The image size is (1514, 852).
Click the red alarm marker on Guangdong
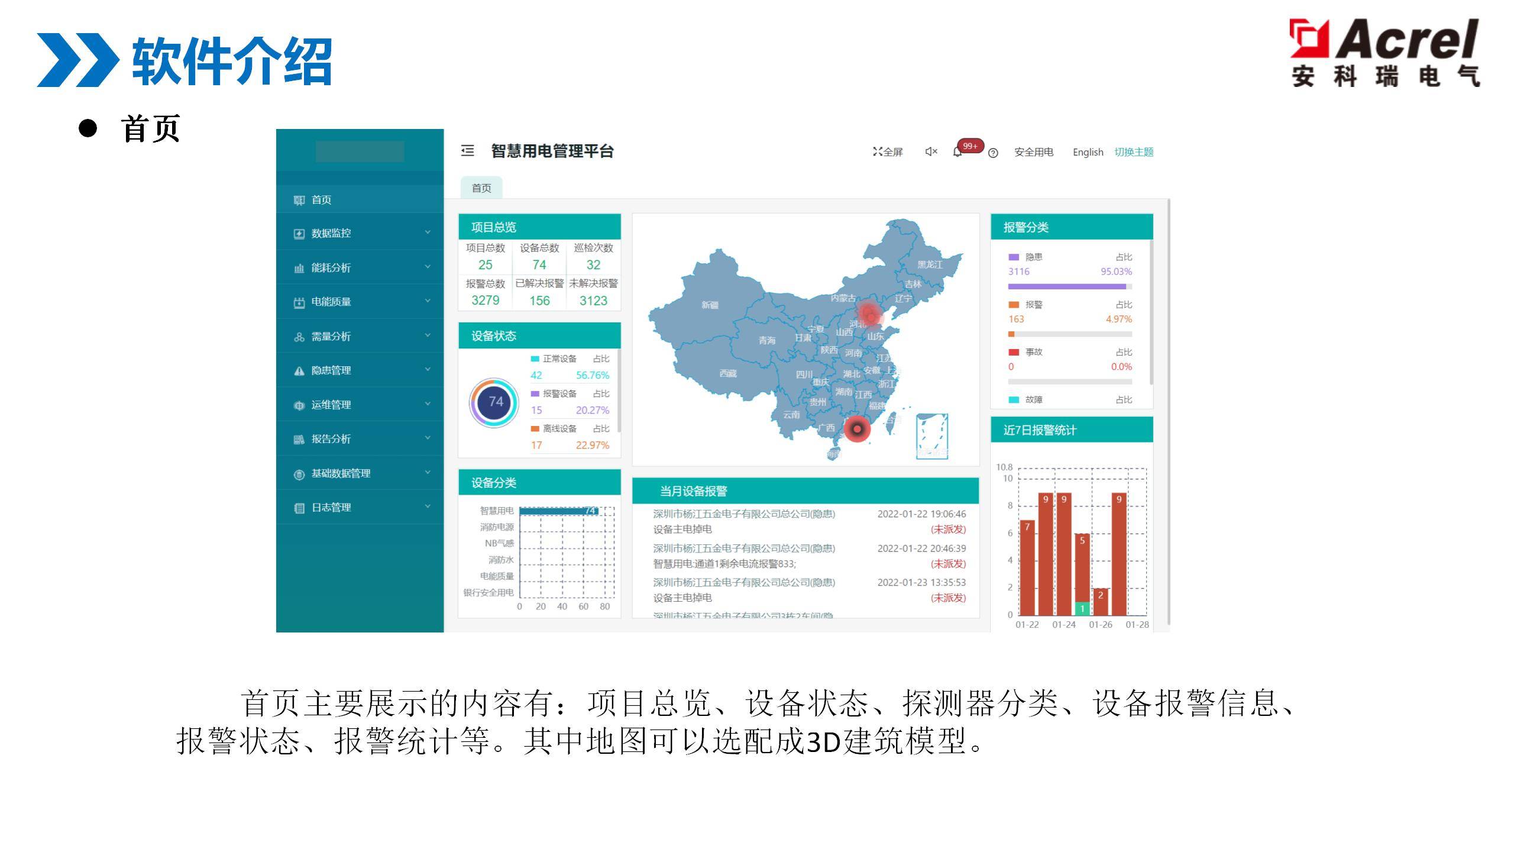pyautogui.click(x=857, y=429)
